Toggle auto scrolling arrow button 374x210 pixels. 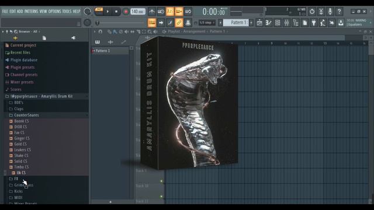(161, 23)
